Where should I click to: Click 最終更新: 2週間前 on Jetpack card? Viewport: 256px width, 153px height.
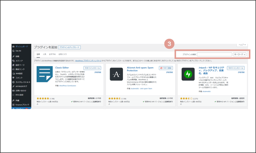tap(238, 98)
